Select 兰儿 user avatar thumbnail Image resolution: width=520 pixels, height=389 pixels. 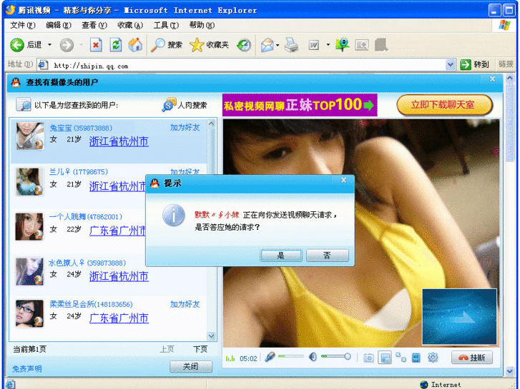click(30, 181)
